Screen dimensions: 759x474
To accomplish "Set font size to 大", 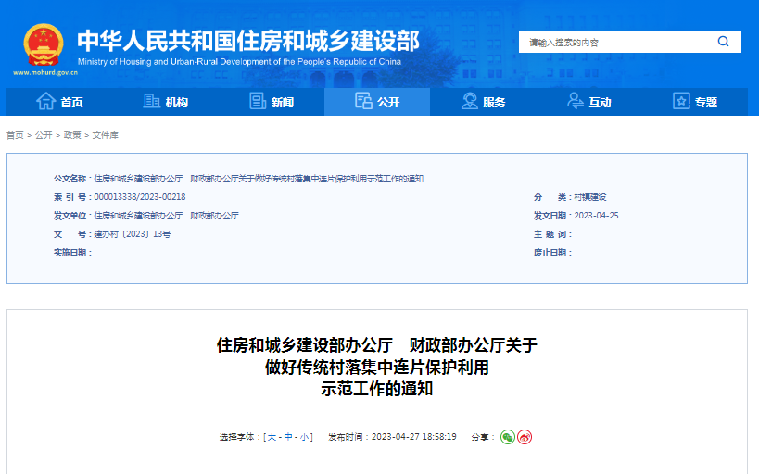I will [x=272, y=437].
